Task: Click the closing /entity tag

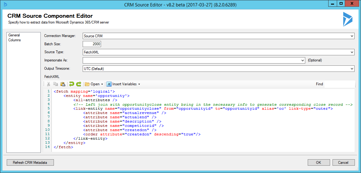Action: click(x=75, y=143)
